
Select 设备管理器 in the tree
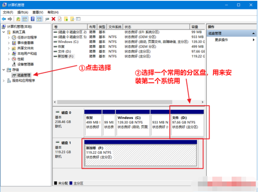(x=25, y=64)
